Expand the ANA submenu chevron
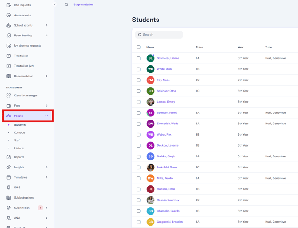 pyautogui.click(x=47, y=218)
